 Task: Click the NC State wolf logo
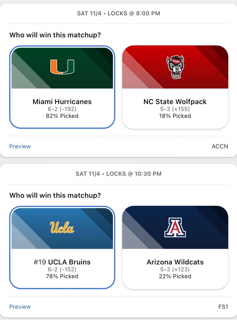(x=175, y=67)
